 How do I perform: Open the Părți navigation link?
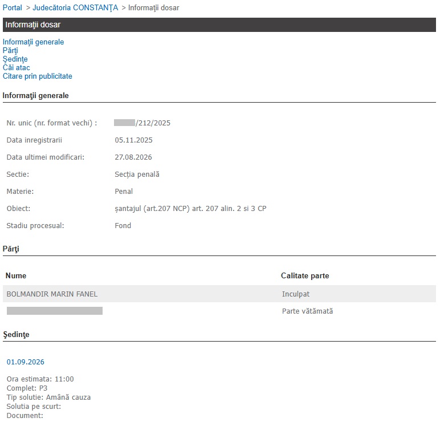pyautogui.click(x=10, y=51)
